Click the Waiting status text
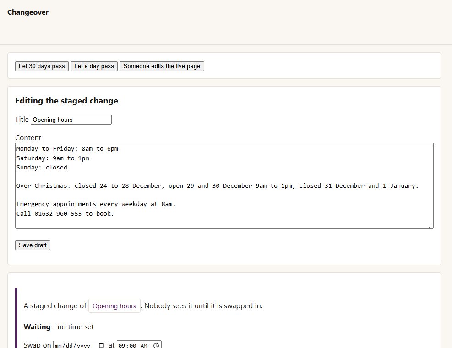The height and width of the screenshot is (348, 452). [x=37, y=326]
